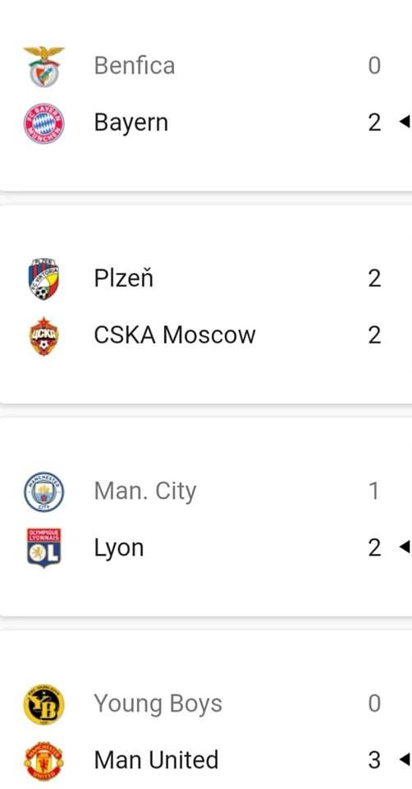The width and height of the screenshot is (412, 789).
Task: Select the Plzeň team name
Action: coord(124,278)
